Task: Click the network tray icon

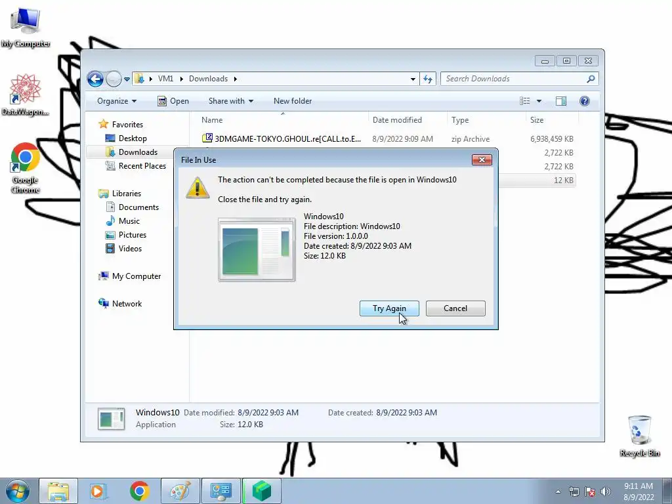Action: 574,492
